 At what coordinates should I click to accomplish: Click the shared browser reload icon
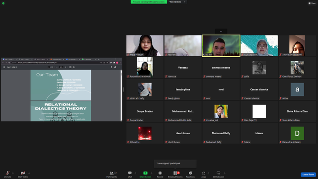9,63
